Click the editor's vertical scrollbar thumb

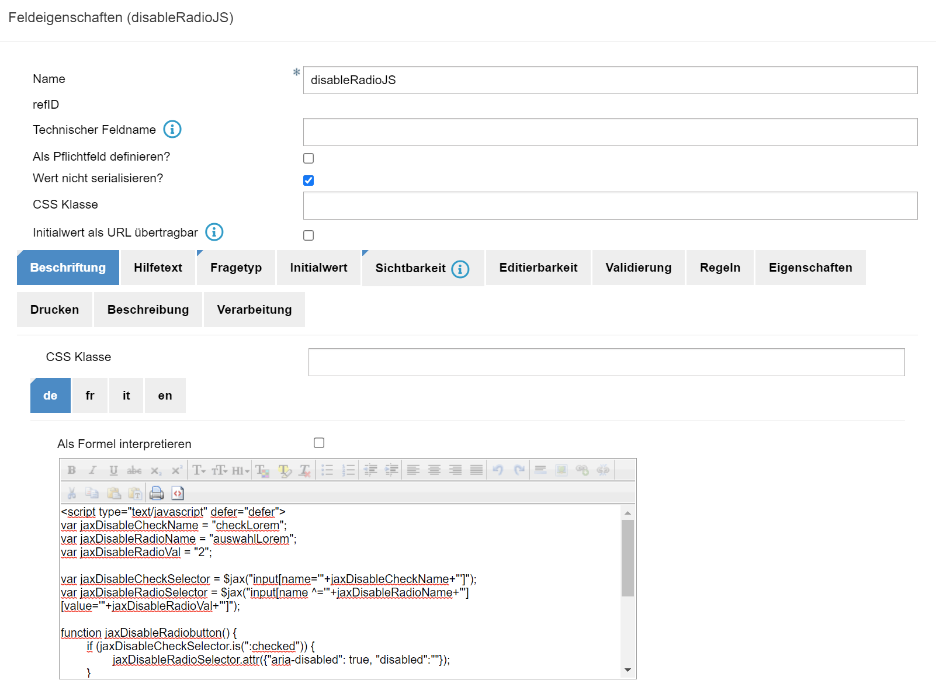(x=628, y=557)
